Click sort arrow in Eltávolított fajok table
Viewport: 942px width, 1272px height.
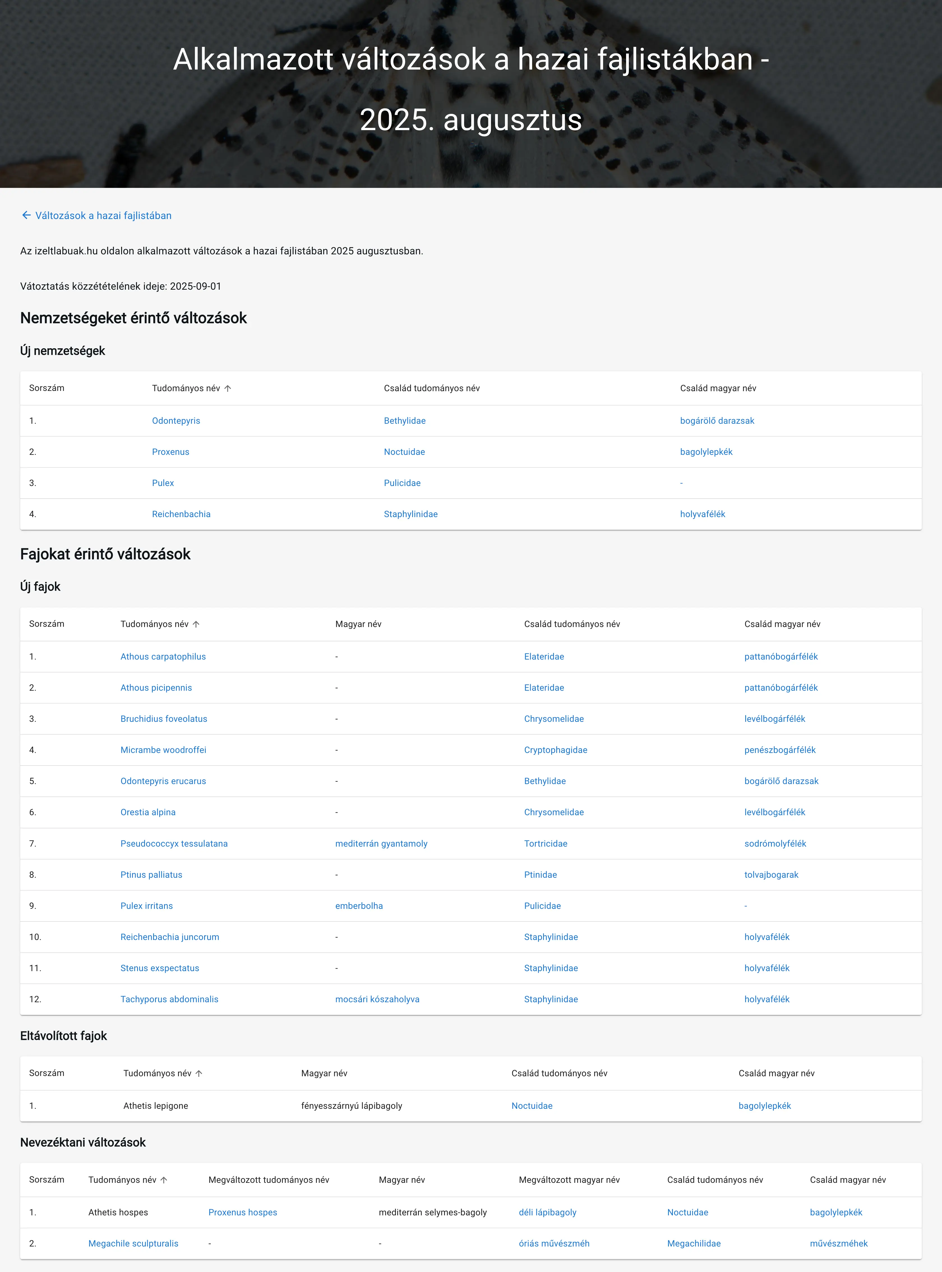[x=199, y=1073]
